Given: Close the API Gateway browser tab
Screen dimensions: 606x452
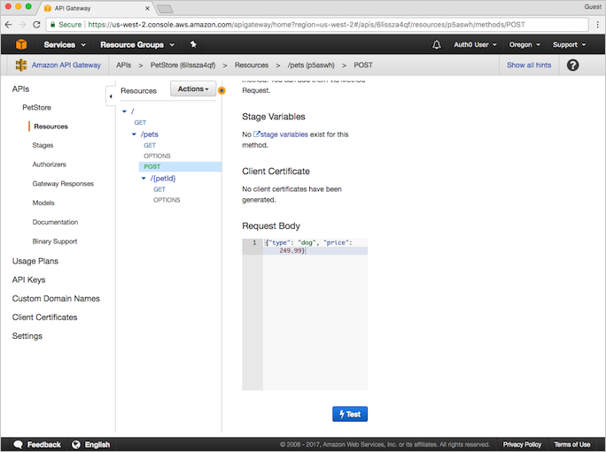Looking at the screenshot, I should point(147,8).
